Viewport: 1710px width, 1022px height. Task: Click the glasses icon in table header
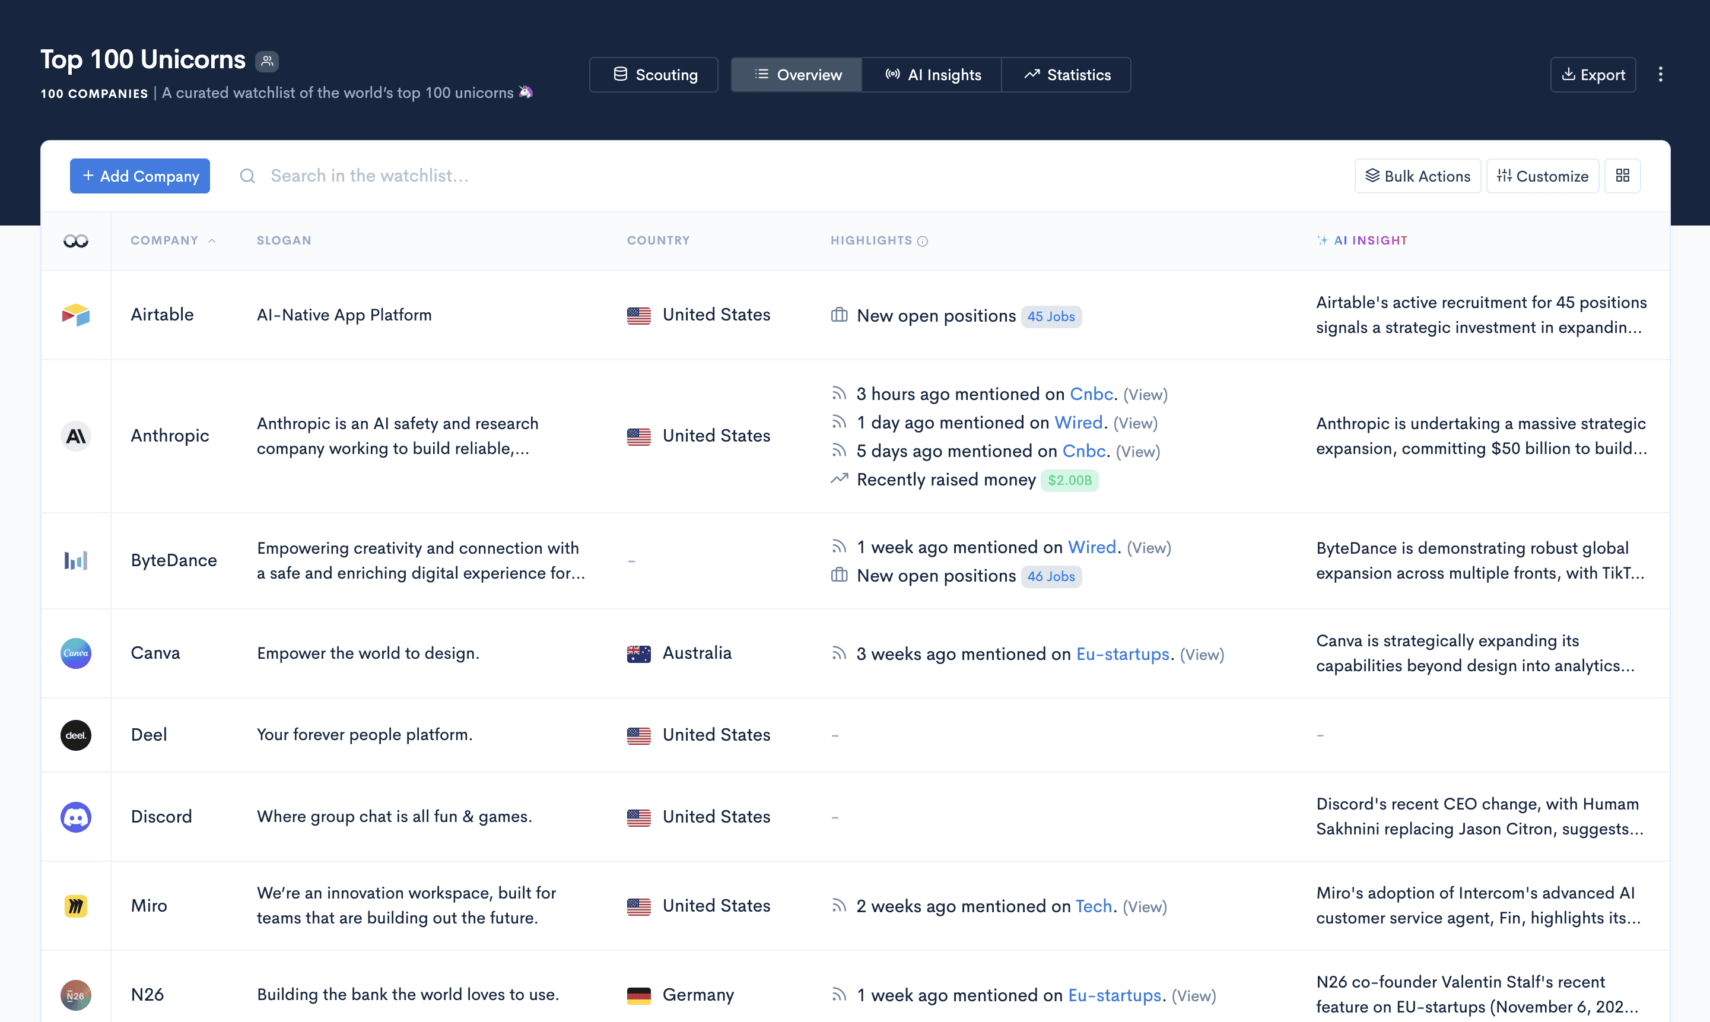(x=76, y=241)
